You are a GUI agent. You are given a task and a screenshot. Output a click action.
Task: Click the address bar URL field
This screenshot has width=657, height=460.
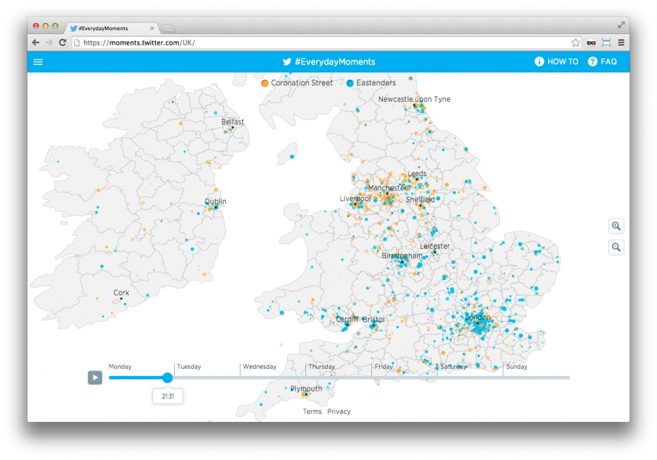click(x=327, y=42)
